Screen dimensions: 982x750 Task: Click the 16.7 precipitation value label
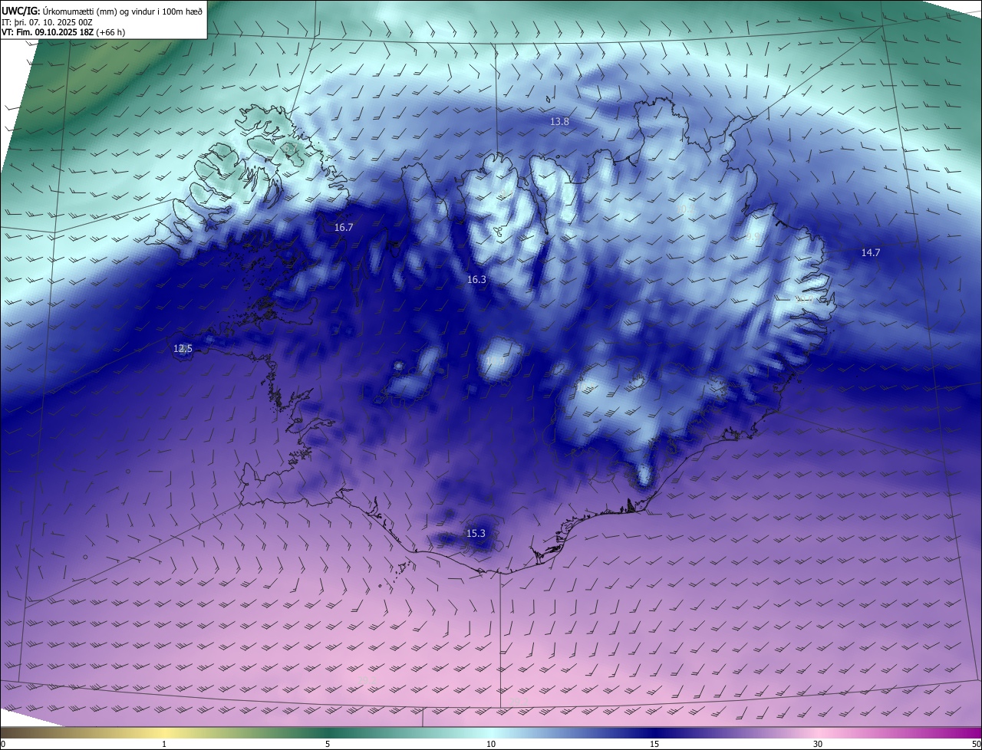[x=344, y=228]
